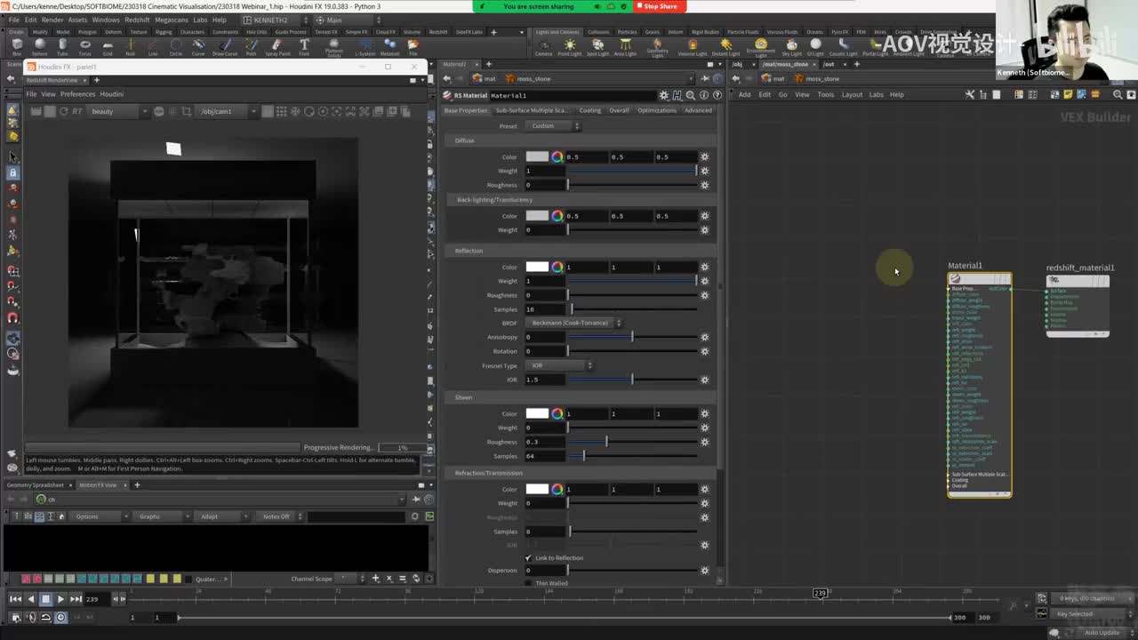1138x640 pixels.
Task: Open the Redshift menu in main menu bar
Action: [x=137, y=20]
